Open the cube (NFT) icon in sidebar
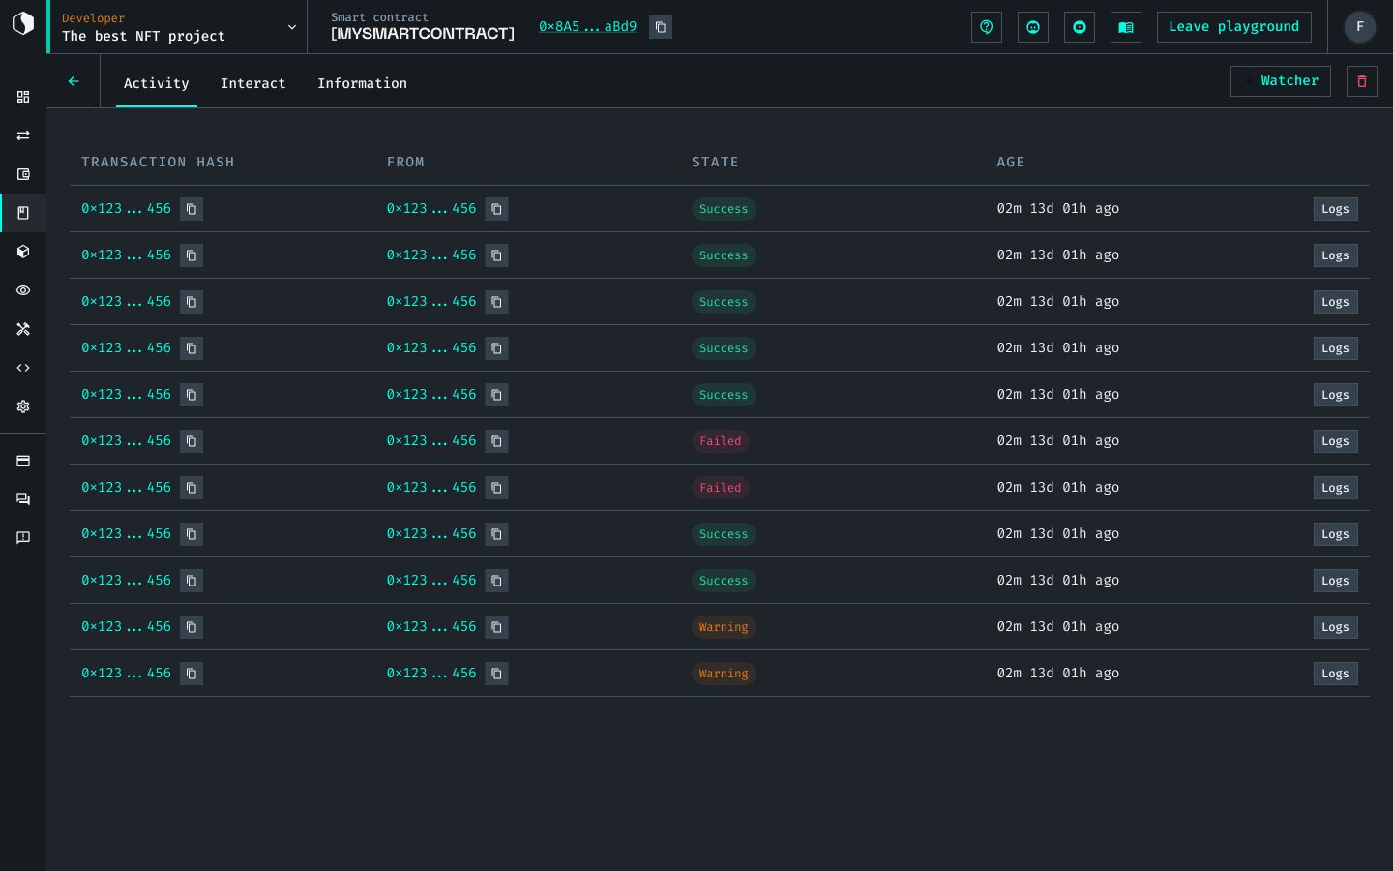1393x871 pixels. 23,252
